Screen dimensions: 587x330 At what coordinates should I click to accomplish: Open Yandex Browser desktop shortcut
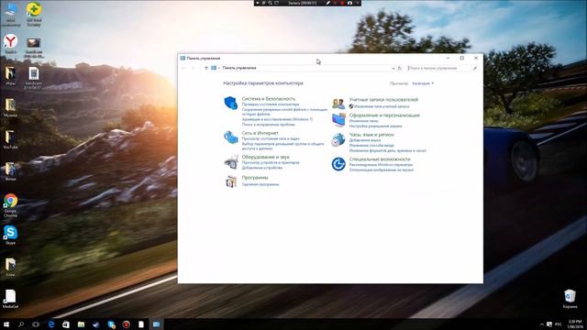10,44
